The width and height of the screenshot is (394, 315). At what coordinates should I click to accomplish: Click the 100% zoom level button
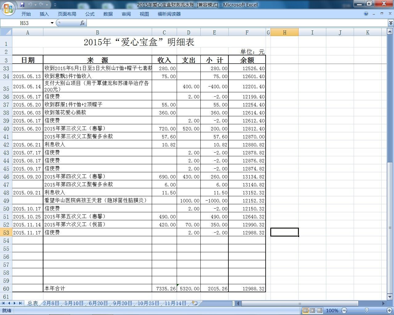[332, 310]
